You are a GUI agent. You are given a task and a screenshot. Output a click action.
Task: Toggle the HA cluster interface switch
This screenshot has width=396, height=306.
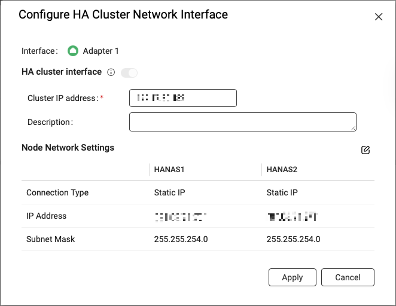tap(129, 72)
